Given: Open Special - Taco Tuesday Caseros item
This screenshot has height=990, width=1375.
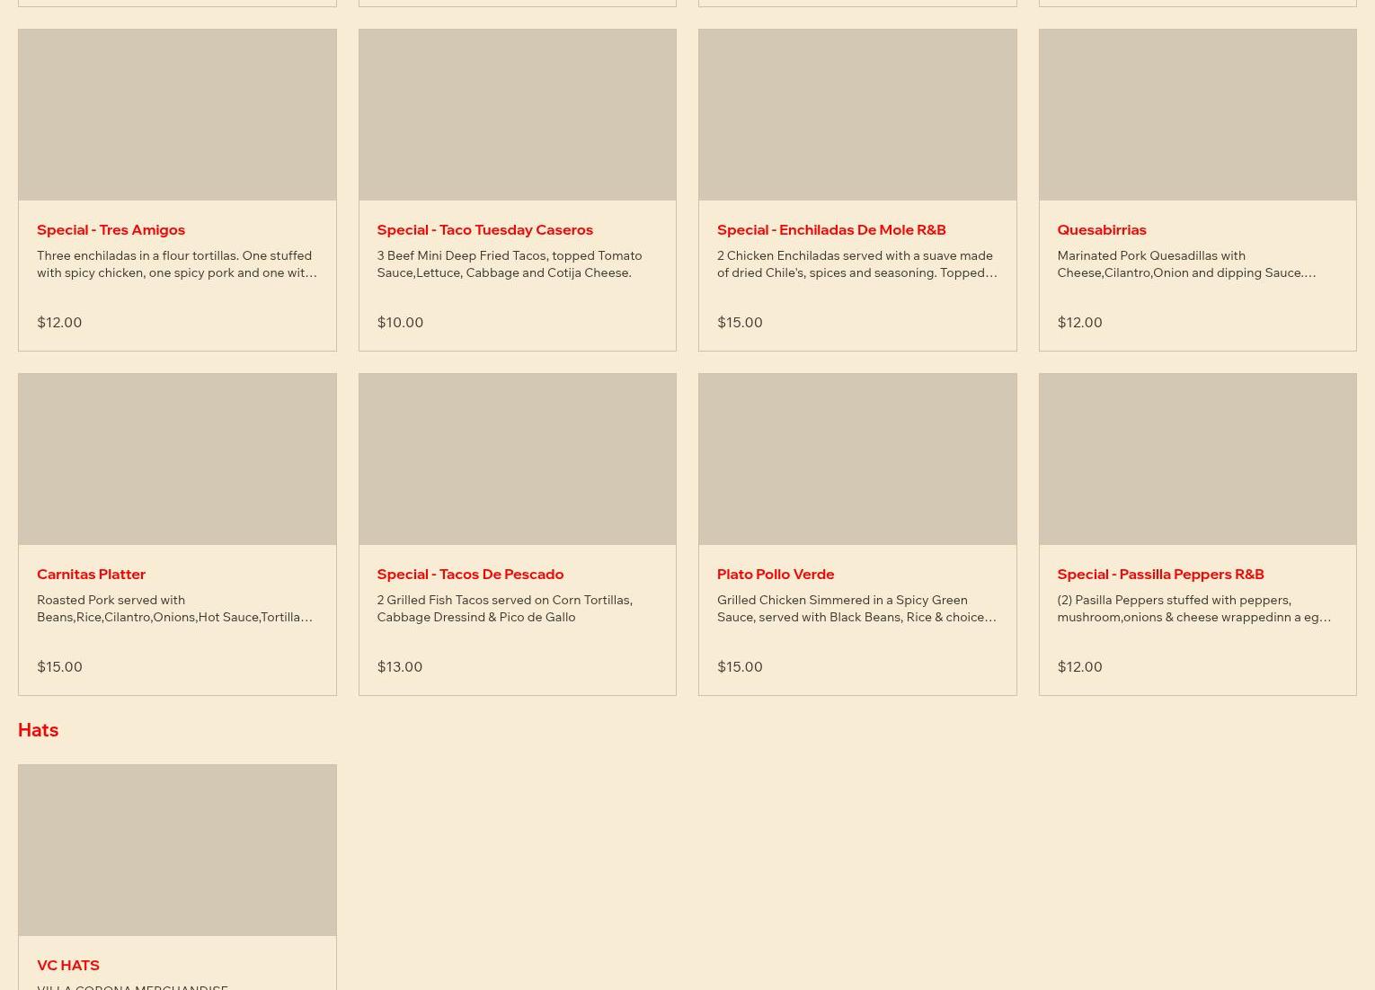Looking at the screenshot, I should tap(517, 190).
